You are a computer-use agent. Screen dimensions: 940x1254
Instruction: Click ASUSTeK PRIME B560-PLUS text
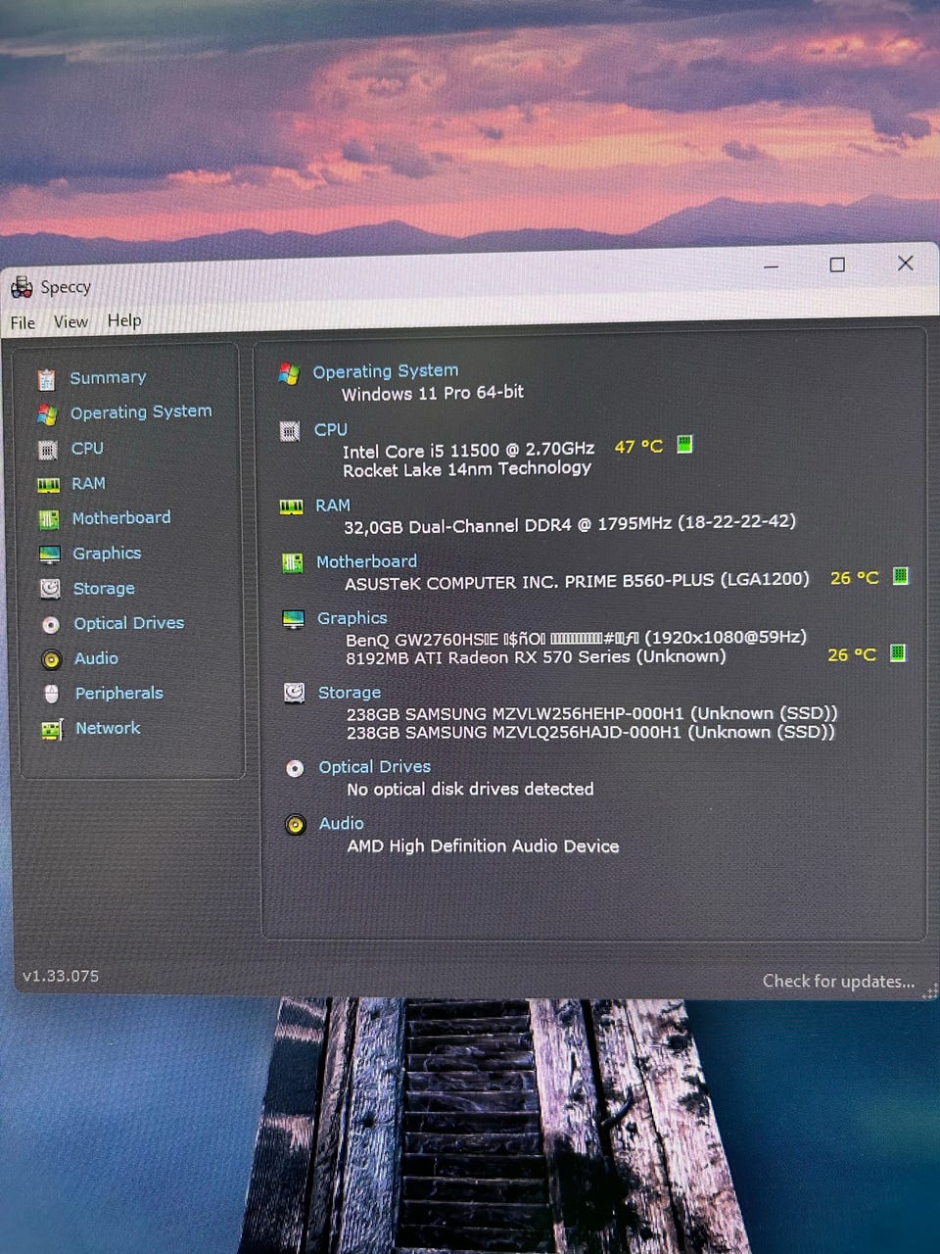[x=577, y=581]
